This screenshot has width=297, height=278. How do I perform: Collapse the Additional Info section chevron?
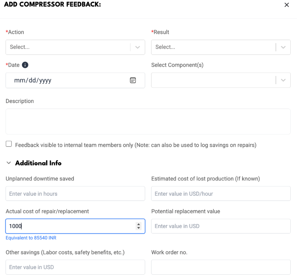pyautogui.click(x=9, y=163)
